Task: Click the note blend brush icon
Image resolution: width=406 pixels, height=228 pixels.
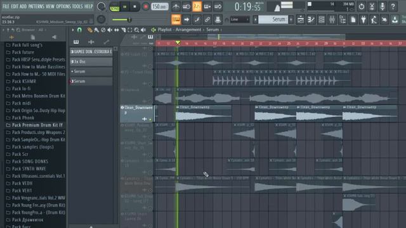Action: pyautogui.click(x=197, y=20)
